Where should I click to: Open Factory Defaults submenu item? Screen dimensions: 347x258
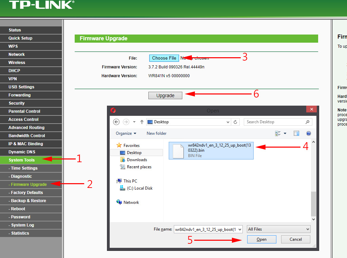click(x=31, y=192)
